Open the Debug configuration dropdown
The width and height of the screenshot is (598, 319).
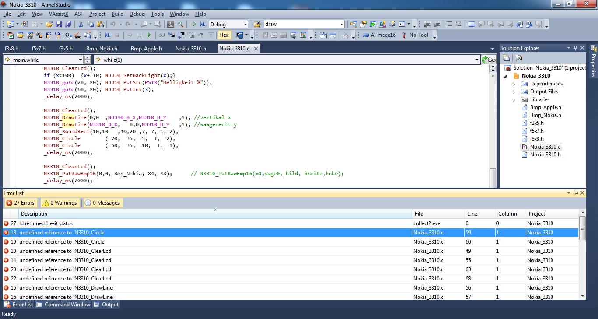tap(245, 24)
